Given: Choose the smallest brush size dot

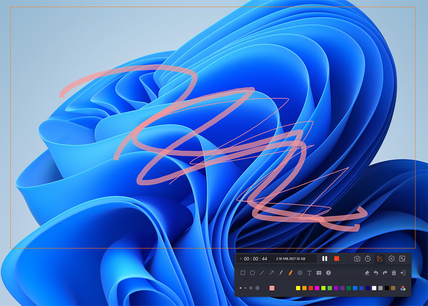Looking at the screenshot, I should 241,288.
